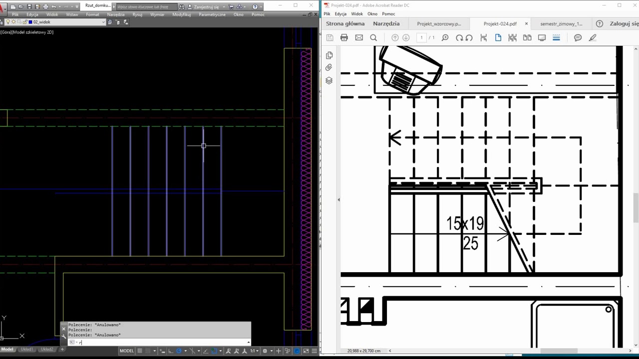Toggle object snap in AutoCAD status bar
Image resolution: width=639 pixels, height=359 pixels.
214,351
